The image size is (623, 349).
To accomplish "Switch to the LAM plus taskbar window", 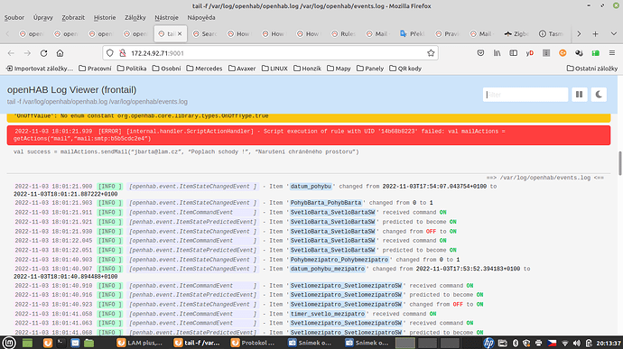I will click(140, 343).
